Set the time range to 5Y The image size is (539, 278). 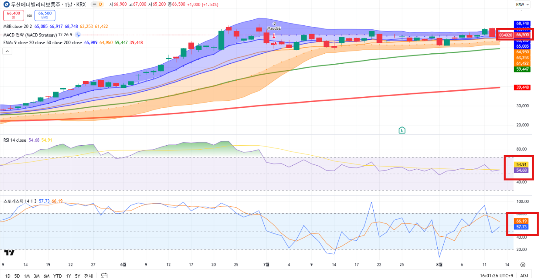click(78, 276)
